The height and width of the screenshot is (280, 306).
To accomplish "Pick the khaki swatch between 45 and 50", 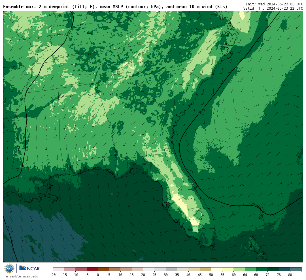I will [x=205, y=269].
